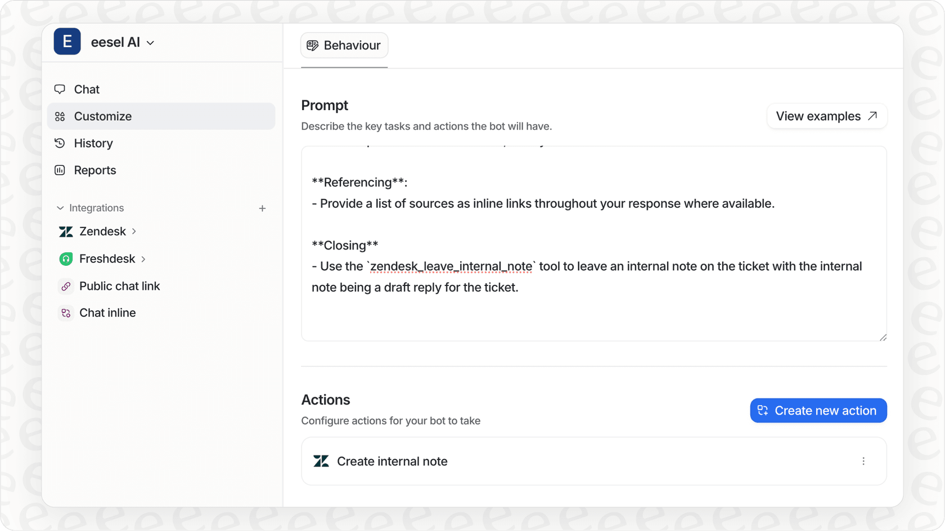Click the Zendesk logo on Create internal note
Screen dimensions: 945x531
[321, 461]
